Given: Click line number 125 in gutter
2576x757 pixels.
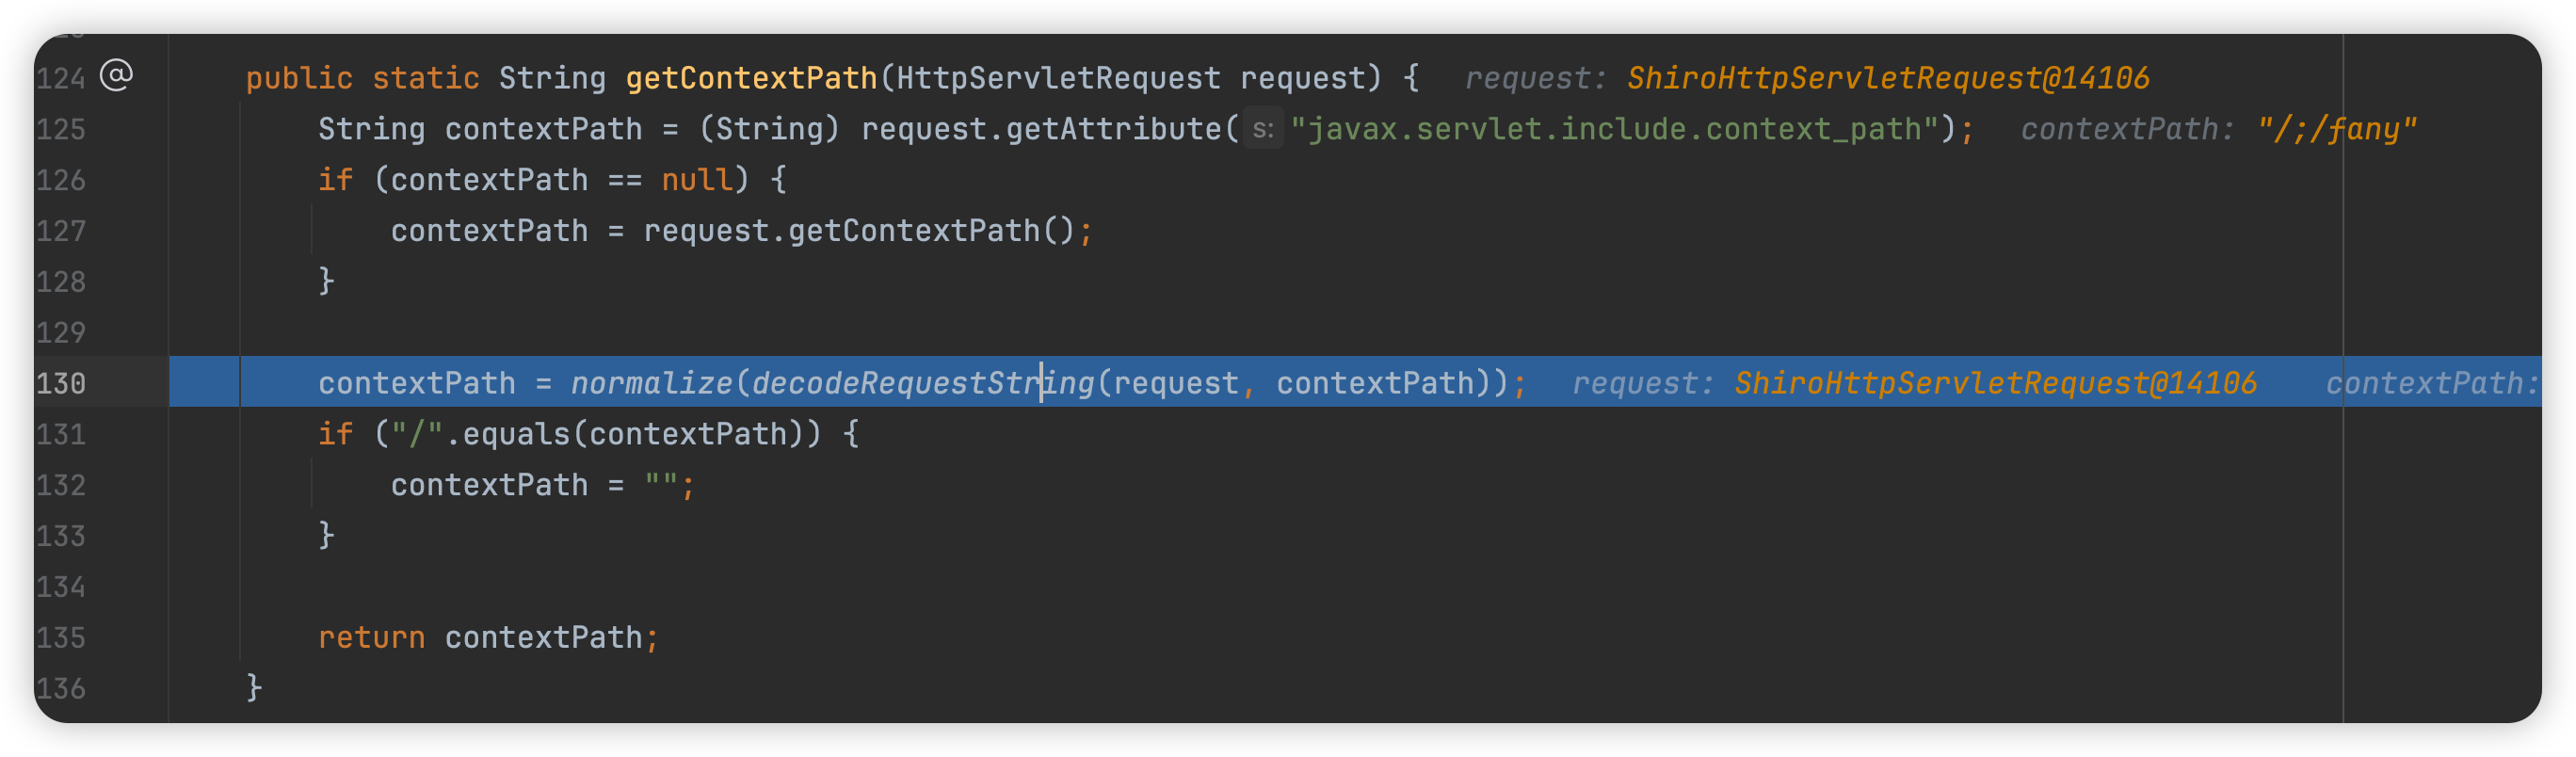Looking at the screenshot, I should point(61,129).
